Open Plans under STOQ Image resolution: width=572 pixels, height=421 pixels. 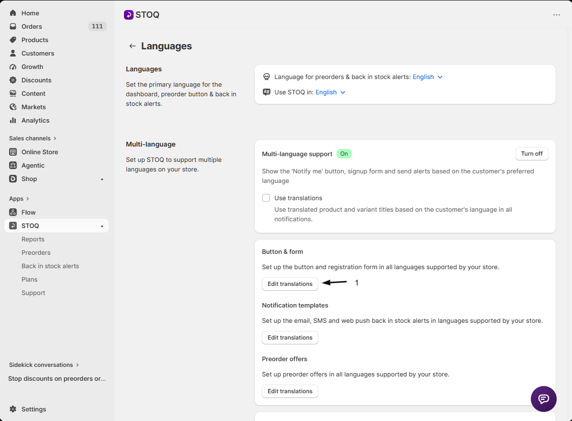[x=30, y=279]
